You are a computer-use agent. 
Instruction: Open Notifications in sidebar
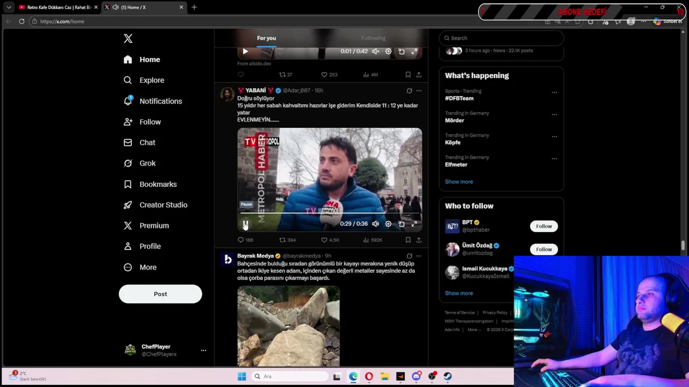click(153, 101)
